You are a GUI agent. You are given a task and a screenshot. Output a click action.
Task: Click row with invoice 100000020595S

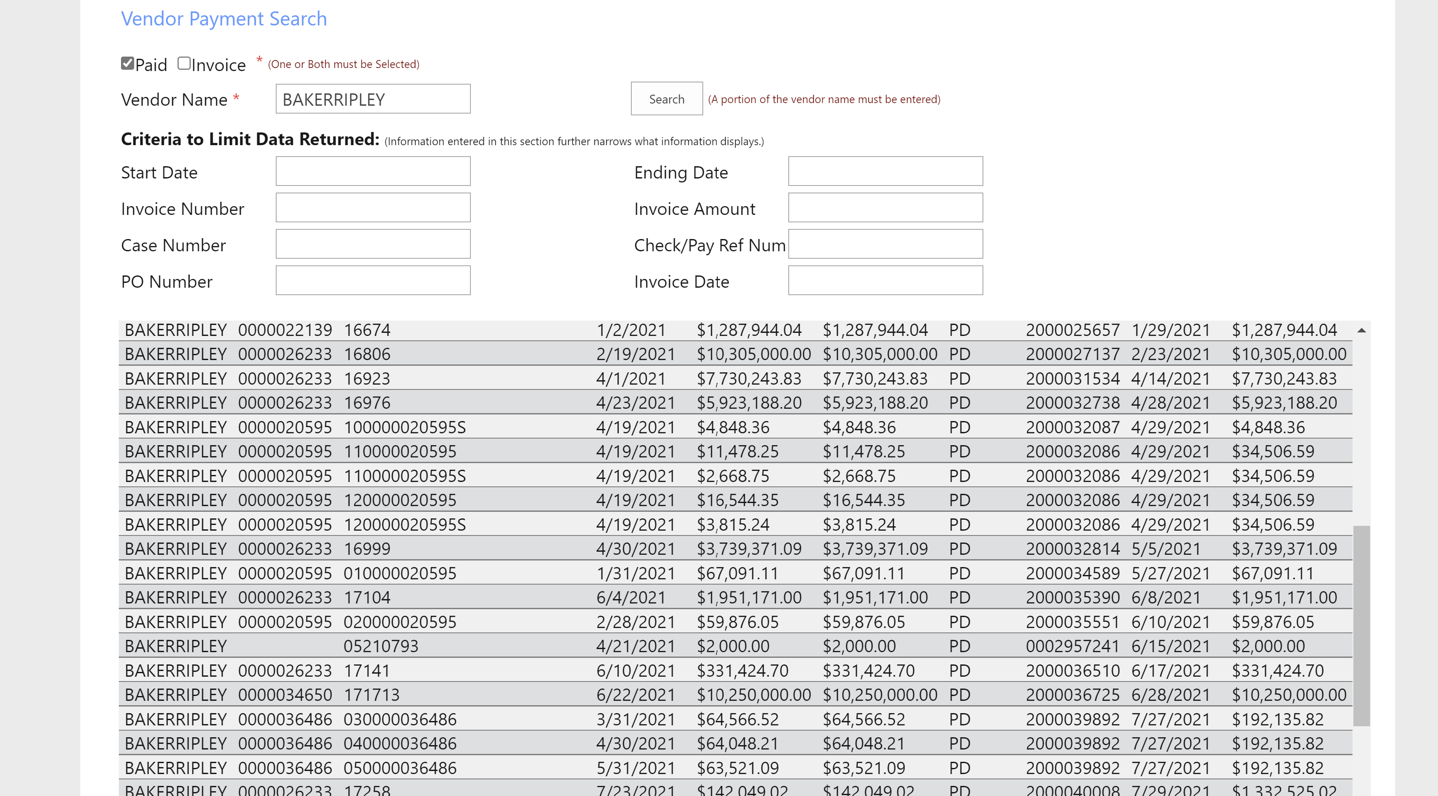404,427
